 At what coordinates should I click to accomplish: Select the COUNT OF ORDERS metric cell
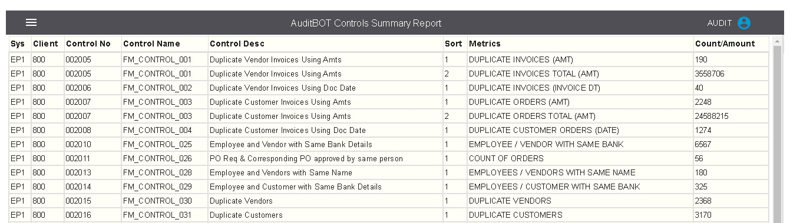point(580,159)
